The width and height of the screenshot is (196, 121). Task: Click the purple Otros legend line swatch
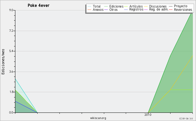point(106,9)
